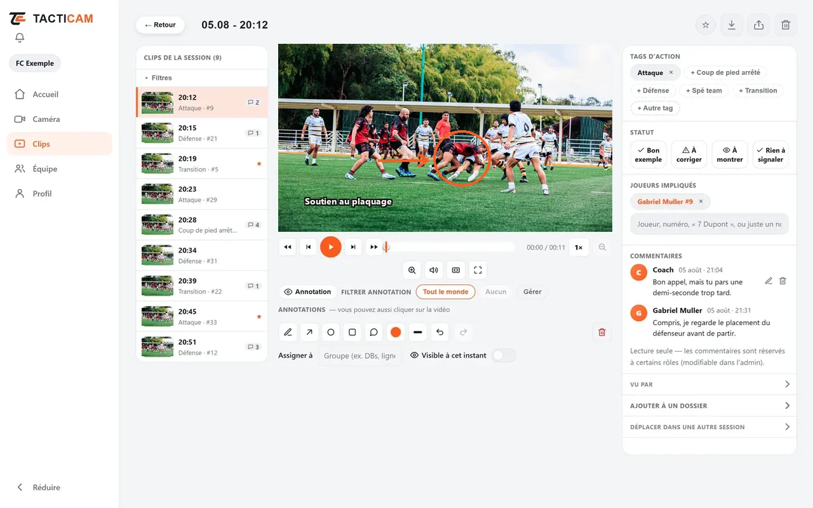The image size is (813, 508).
Task: Expand Déplacer dans une autre session
Action: 709,427
